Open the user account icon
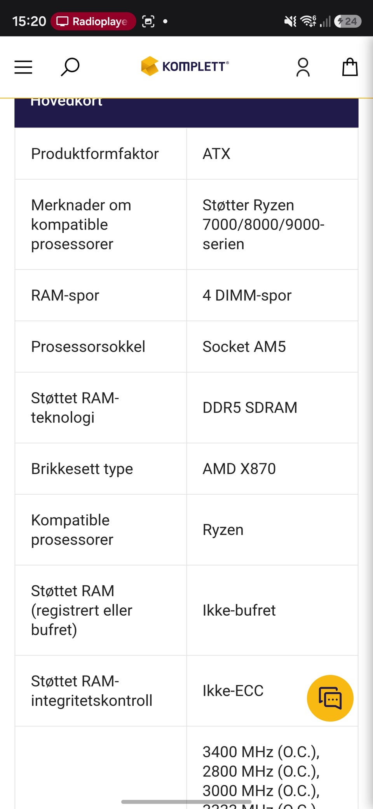 303,67
